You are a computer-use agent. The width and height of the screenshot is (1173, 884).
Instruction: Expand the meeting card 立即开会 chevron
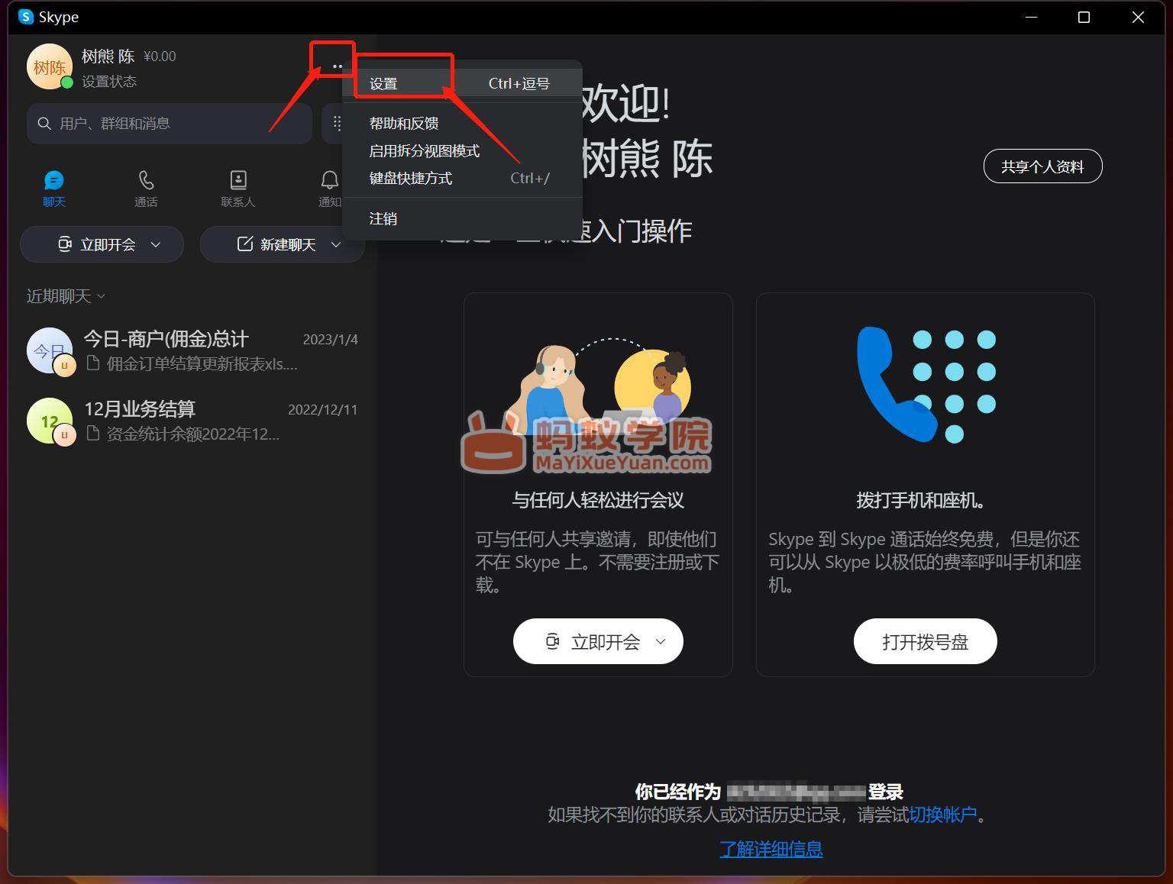click(x=661, y=642)
